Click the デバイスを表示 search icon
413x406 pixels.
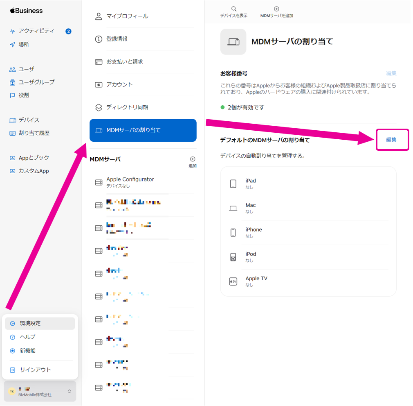point(233,9)
